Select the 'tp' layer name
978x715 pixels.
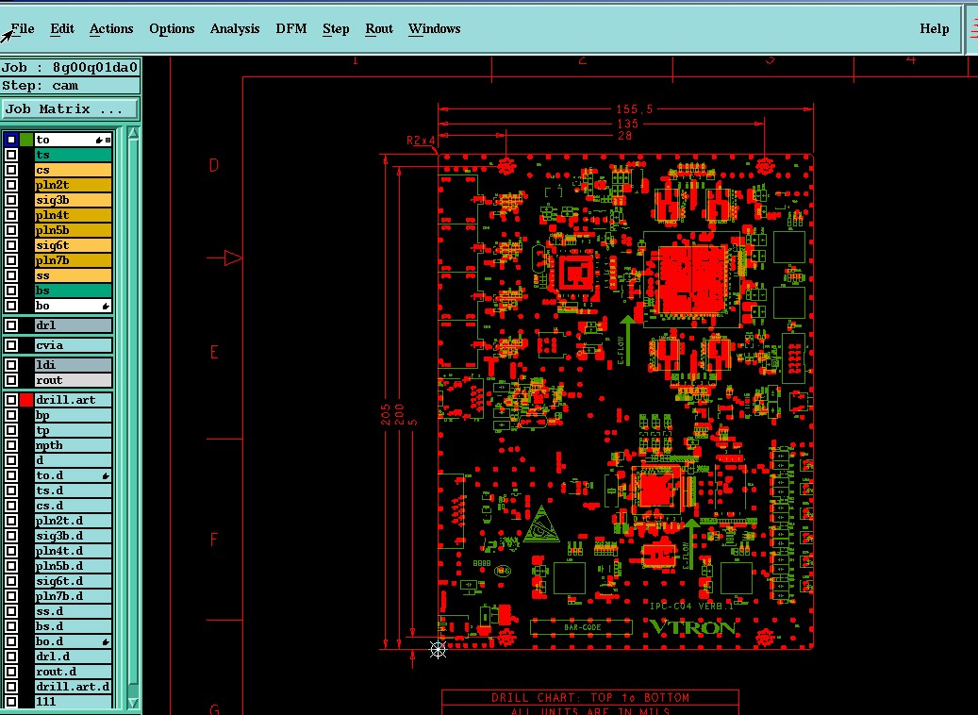[x=73, y=430]
